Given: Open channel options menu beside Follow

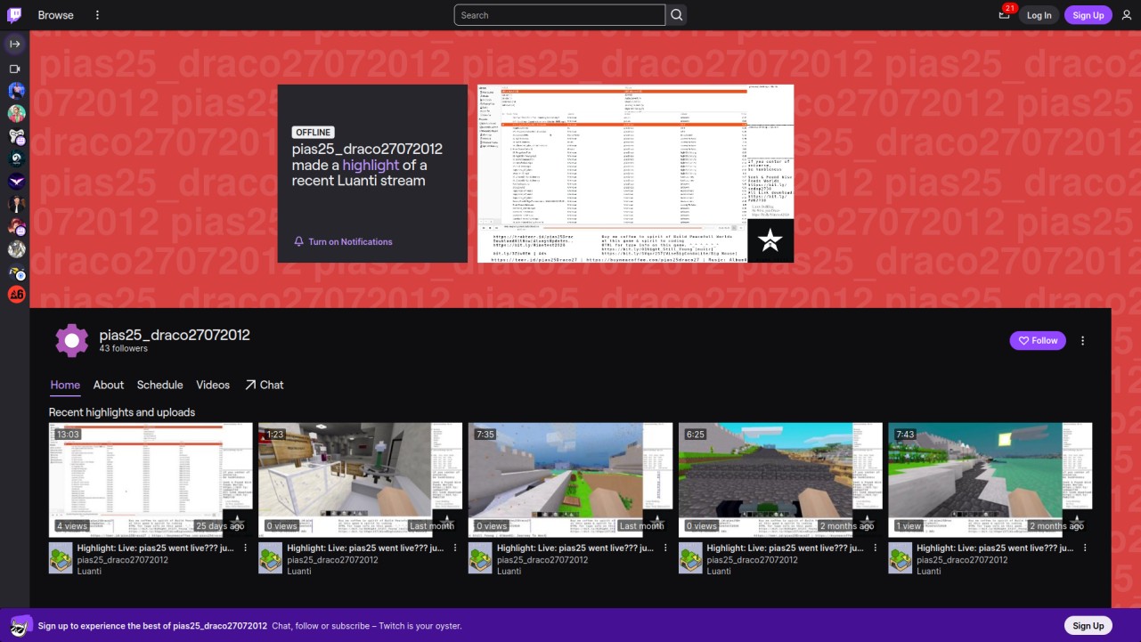Looking at the screenshot, I should (x=1083, y=340).
